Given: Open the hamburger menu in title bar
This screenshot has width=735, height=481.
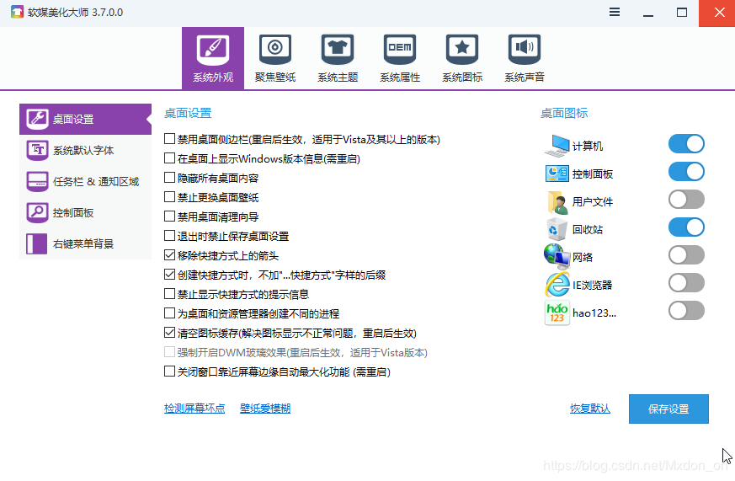Looking at the screenshot, I should (614, 12).
